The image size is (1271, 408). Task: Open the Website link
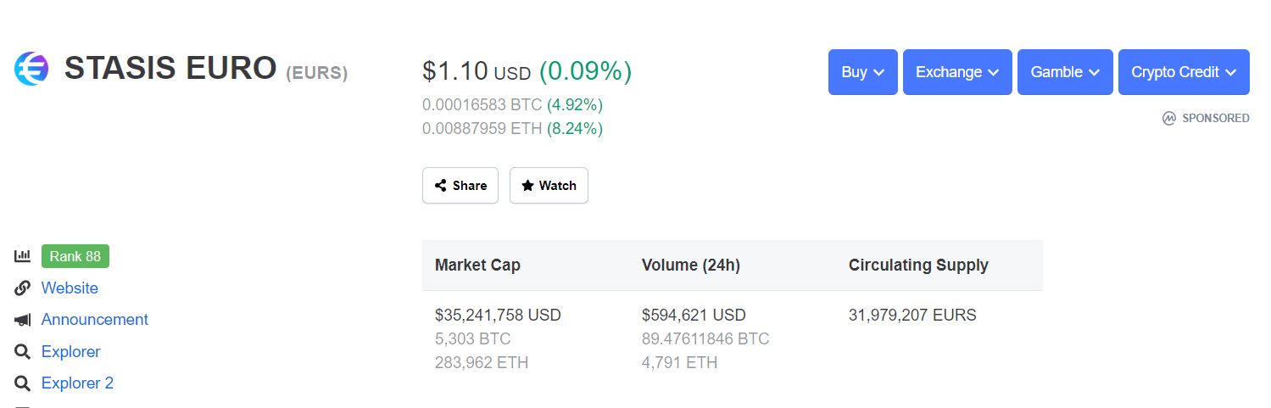point(70,288)
